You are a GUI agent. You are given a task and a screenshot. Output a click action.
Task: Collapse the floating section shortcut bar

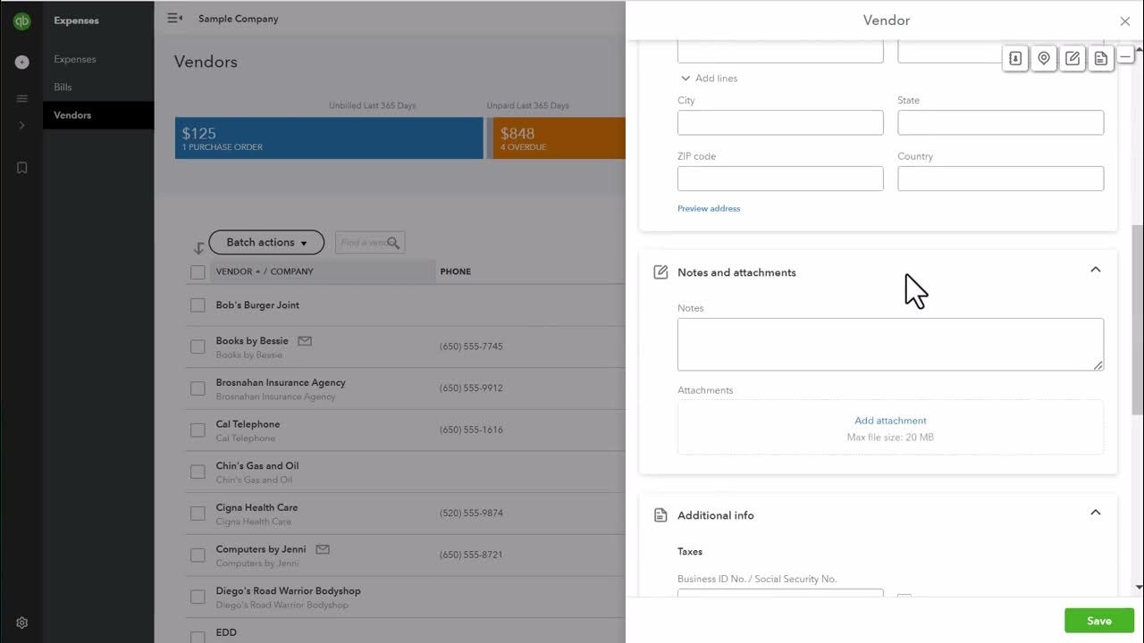(x=1126, y=56)
